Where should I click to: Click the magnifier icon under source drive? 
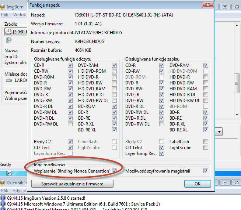8,40
